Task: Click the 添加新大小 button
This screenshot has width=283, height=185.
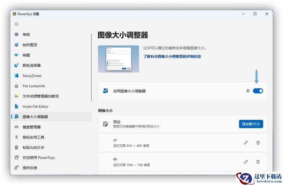Action: [251, 124]
